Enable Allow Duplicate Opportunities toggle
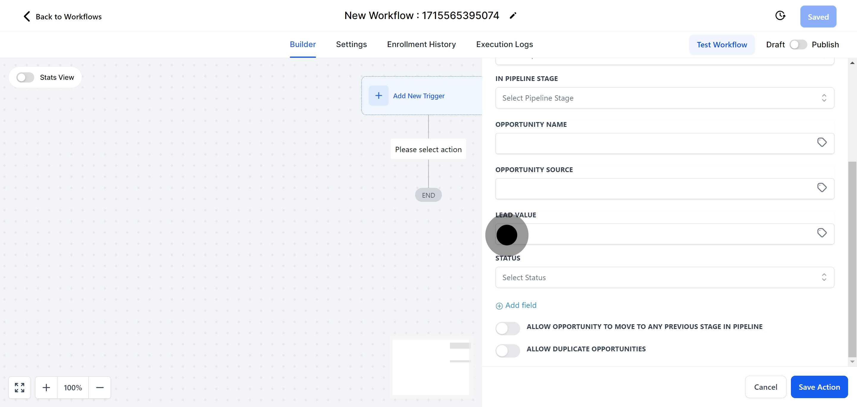The image size is (857, 407). (507, 350)
